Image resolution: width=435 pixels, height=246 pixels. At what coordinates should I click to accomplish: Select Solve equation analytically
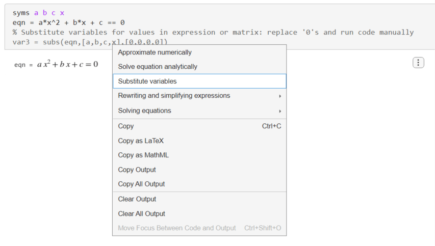pos(157,67)
